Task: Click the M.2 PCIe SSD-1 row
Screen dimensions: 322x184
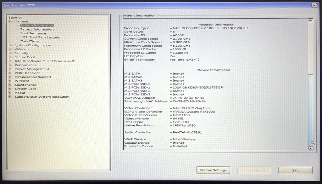Action: (174, 88)
